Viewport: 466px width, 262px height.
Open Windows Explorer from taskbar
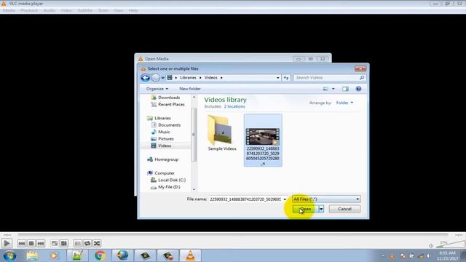coord(32,255)
